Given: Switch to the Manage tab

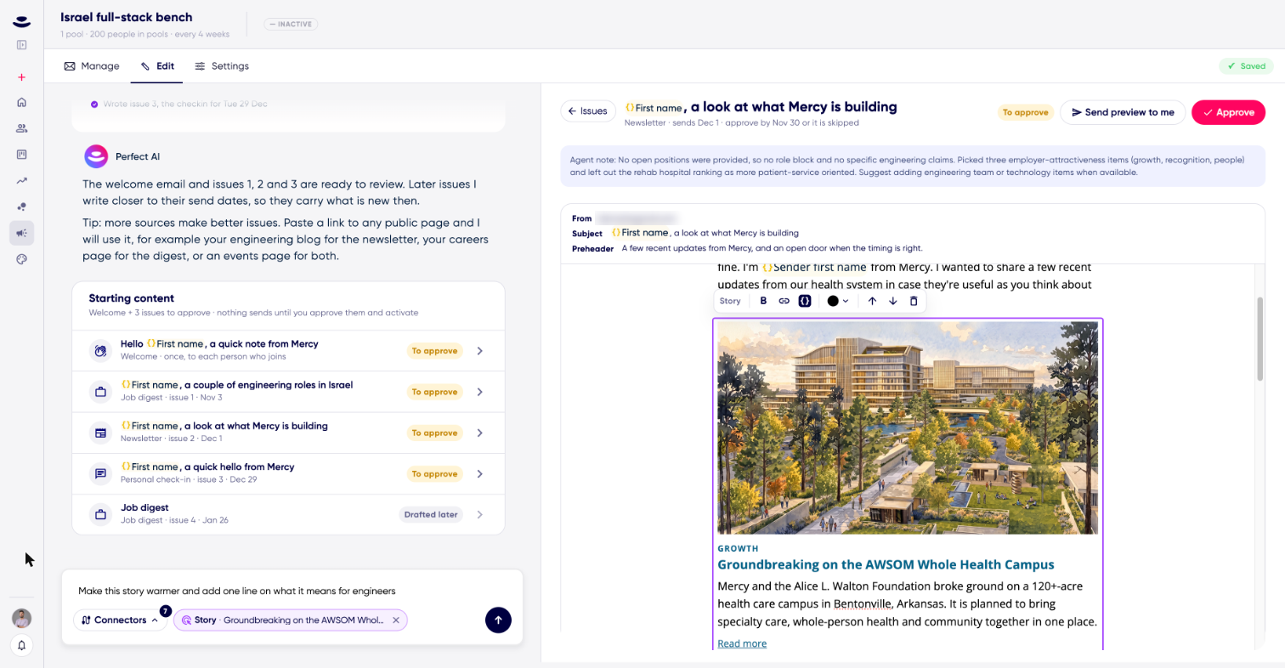Looking at the screenshot, I should (92, 66).
